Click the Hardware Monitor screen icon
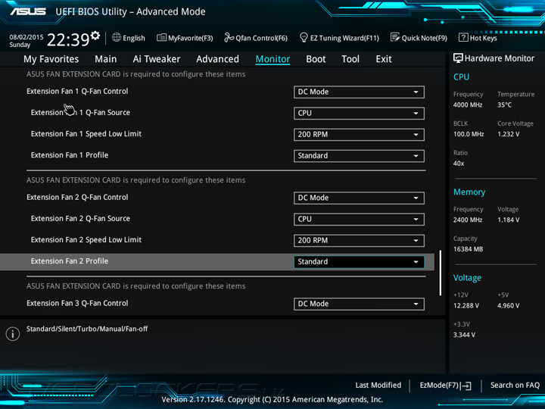The image size is (545, 409). [x=458, y=58]
